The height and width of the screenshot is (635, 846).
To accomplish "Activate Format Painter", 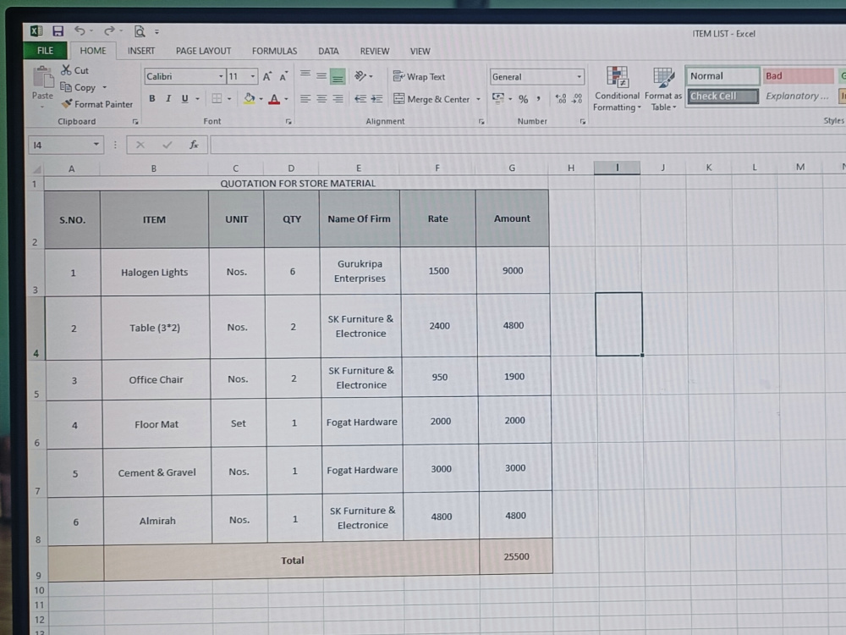I will pyautogui.click(x=97, y=103).
